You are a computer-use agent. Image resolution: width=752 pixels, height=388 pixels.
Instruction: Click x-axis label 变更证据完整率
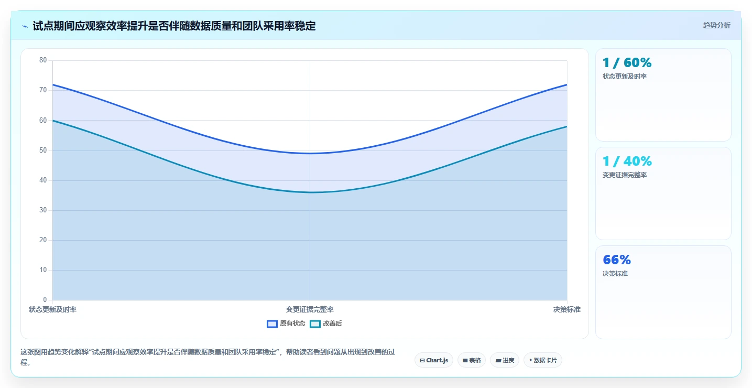tap(310, 309)
